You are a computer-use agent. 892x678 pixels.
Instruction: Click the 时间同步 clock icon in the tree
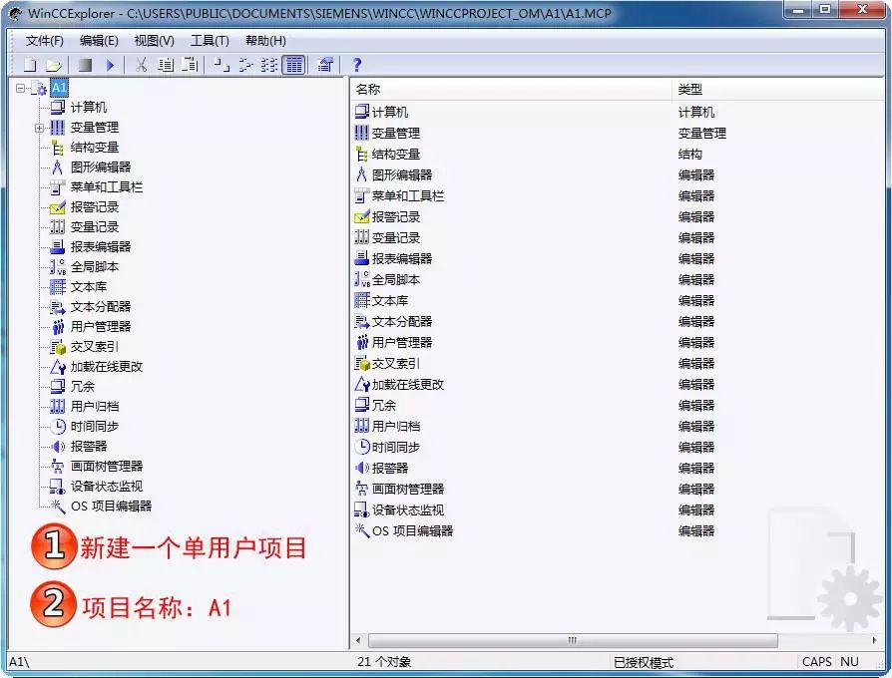point(58,427)
